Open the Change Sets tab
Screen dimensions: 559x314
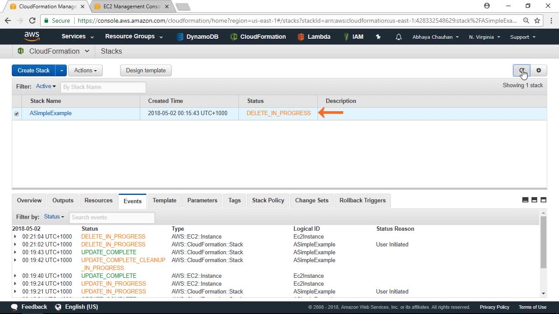(312, 200)
